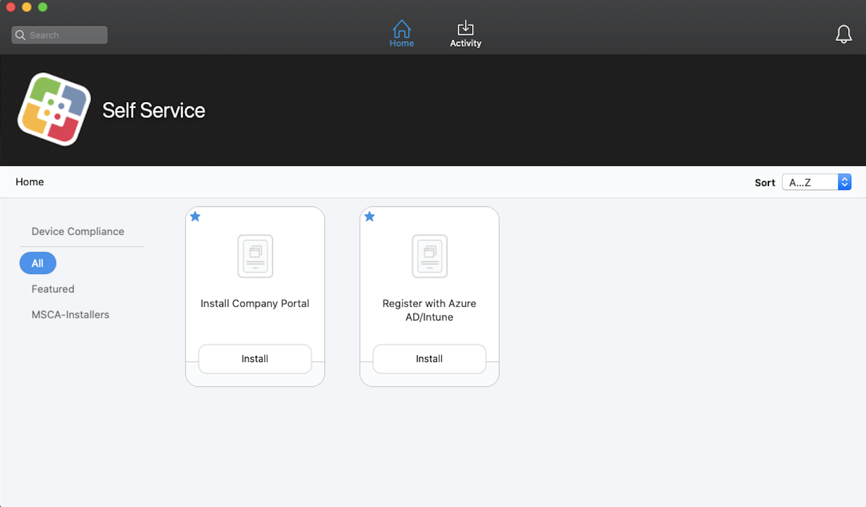866x507 pixels.
Task: Maximize the window with green button
Action: pyautogui.click(x=43, y=7)
